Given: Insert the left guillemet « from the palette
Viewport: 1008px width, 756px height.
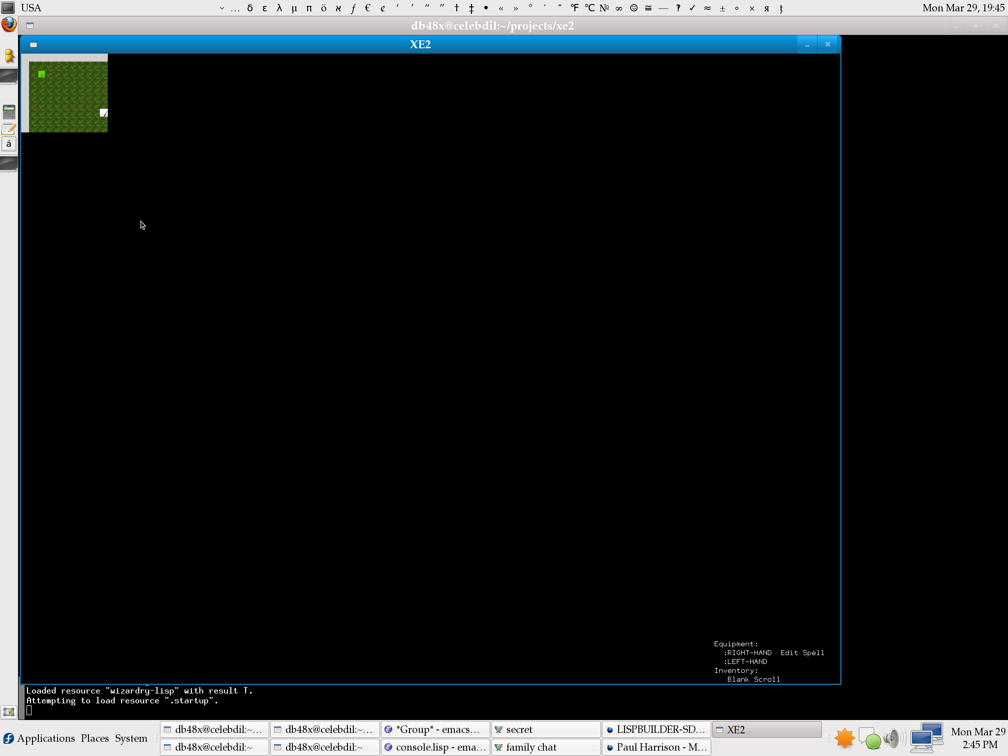Looking at the screenshot, I should point(501,8).
